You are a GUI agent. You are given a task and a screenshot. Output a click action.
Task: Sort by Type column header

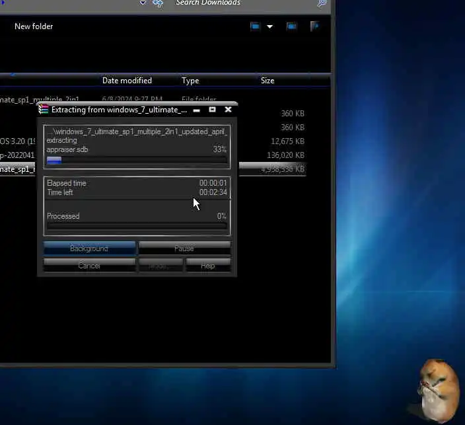click(190, 81)
